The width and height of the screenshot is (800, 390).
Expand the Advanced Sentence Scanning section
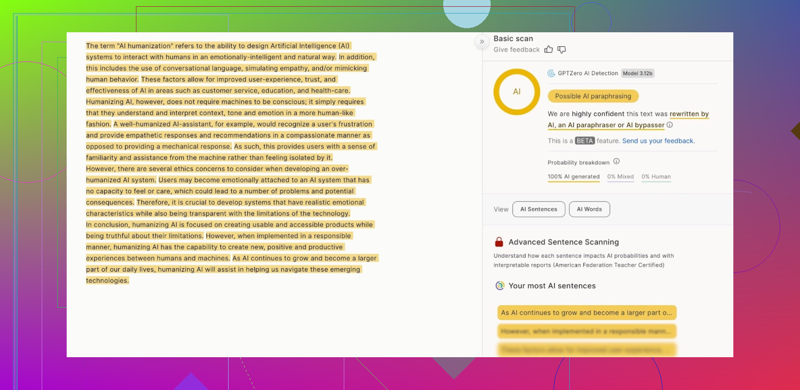(x=564, y=242)
